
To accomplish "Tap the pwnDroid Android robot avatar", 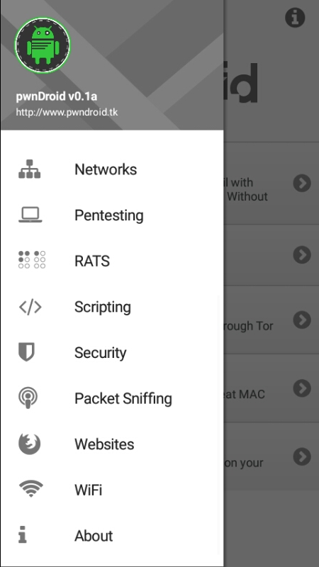I will 43,45.
